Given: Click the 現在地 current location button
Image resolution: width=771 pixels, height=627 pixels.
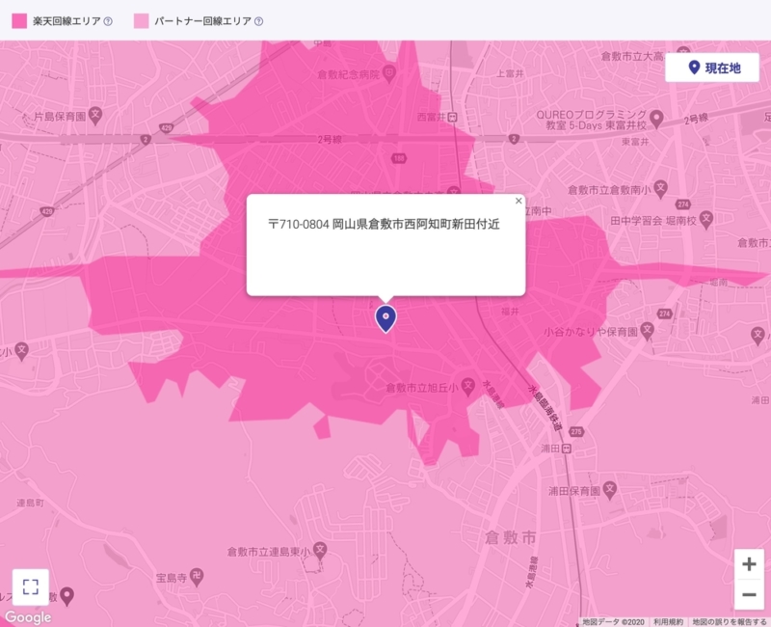Looking at the screenshot, I should [712, 68].
